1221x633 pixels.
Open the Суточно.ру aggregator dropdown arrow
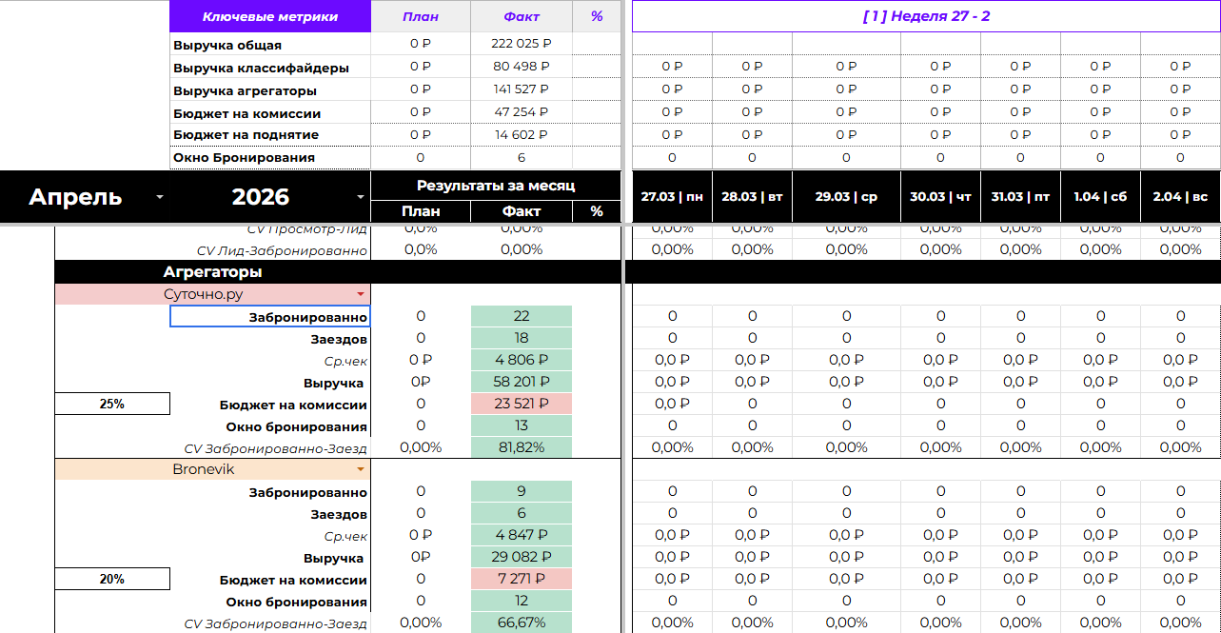pos(360,294)
